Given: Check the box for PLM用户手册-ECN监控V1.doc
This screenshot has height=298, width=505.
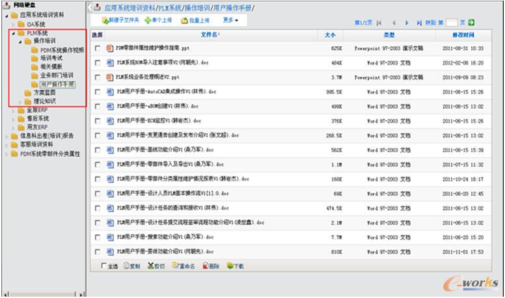Looking at the screenshot, I should (x=97, y=121).
